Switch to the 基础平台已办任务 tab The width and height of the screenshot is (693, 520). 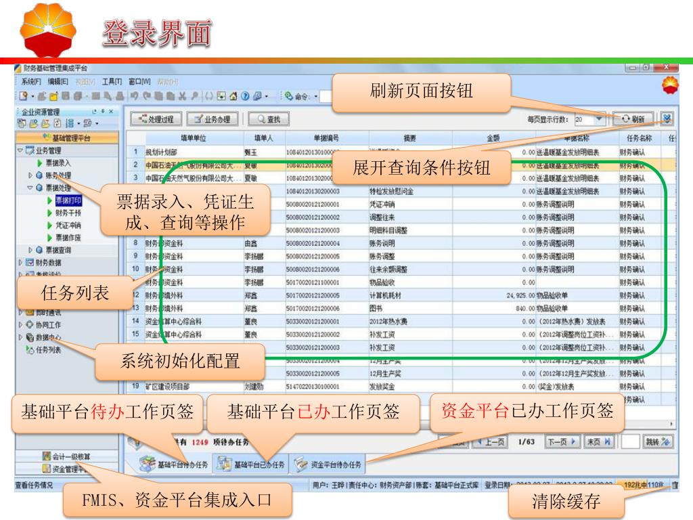(251, 464)
